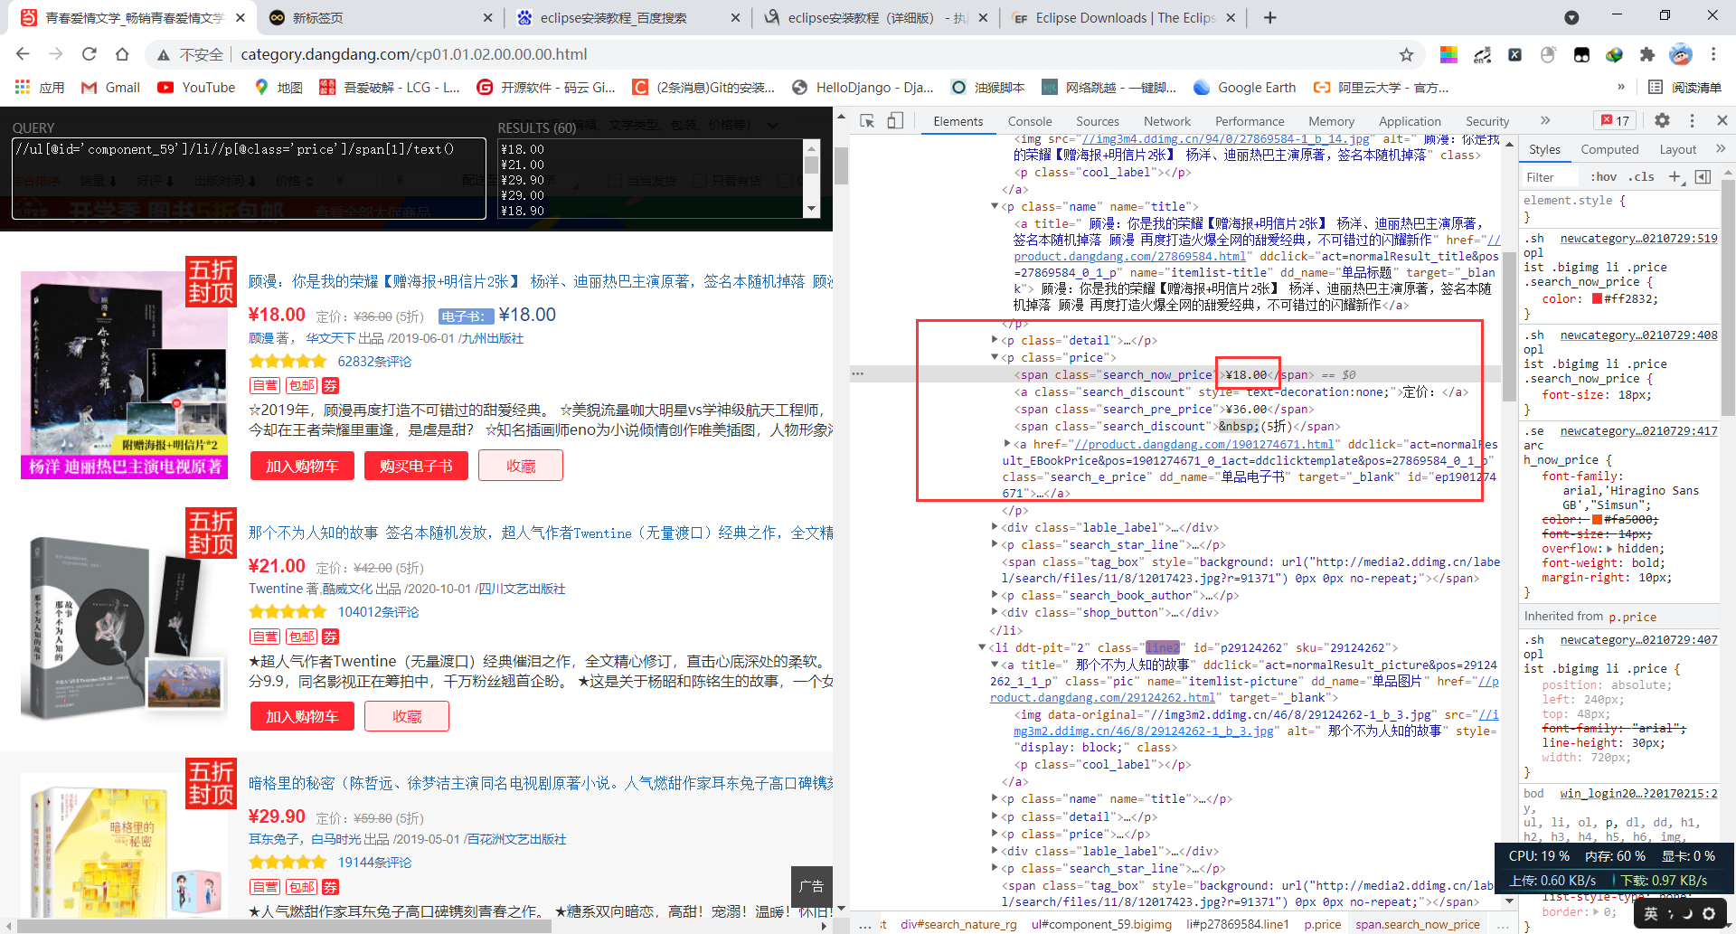Image resolution: width=1736 pixels, height=934 pixels.
Task: Click the Styles Filter input field
Action: 1551,177
